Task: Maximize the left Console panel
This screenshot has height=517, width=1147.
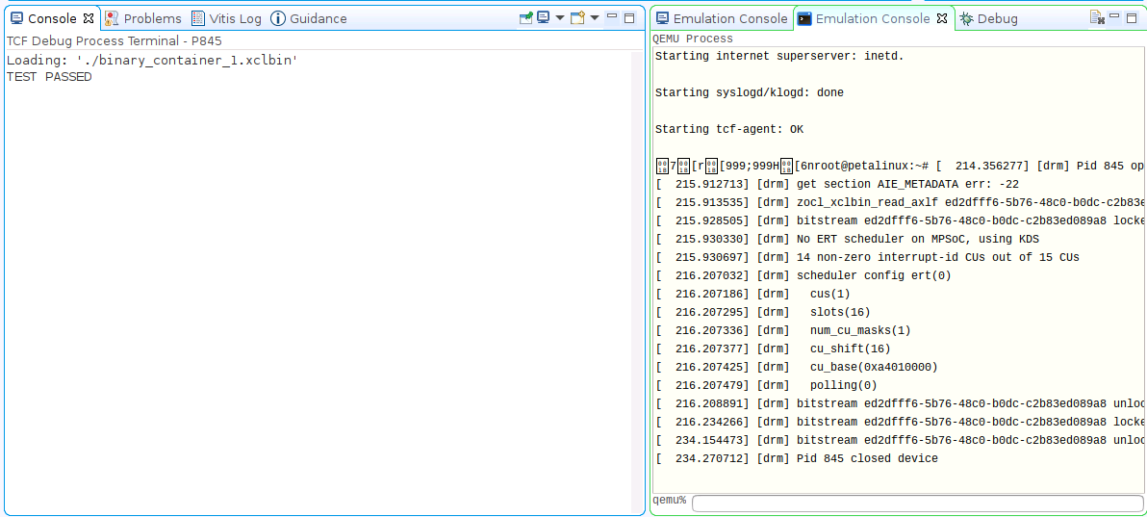Action: click(629, 18)
